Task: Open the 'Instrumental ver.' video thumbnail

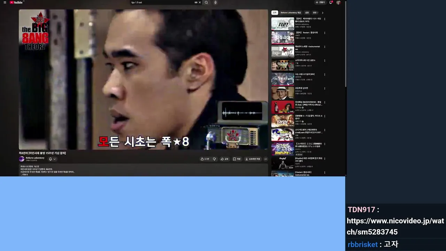Action: [283, 51]
